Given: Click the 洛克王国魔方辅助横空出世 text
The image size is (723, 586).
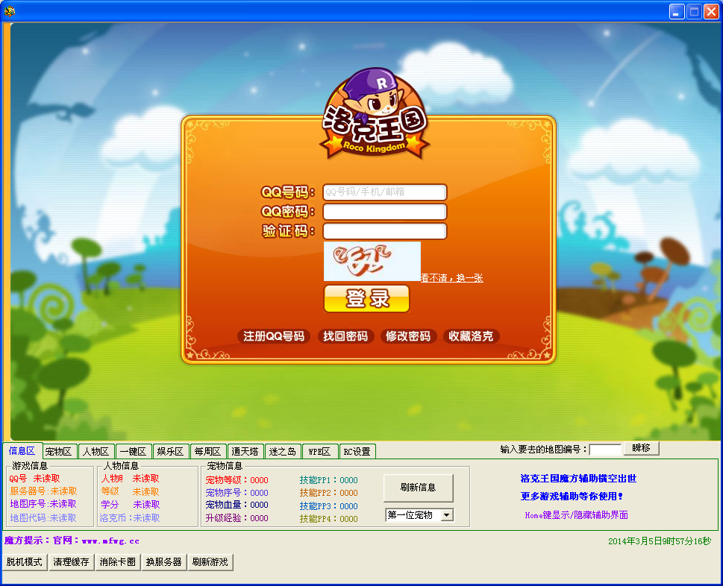Looking at the screenshot, I should [578, 479].
